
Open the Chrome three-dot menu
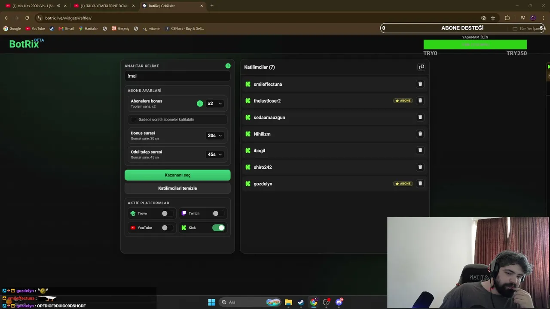[x=544, y=18]
